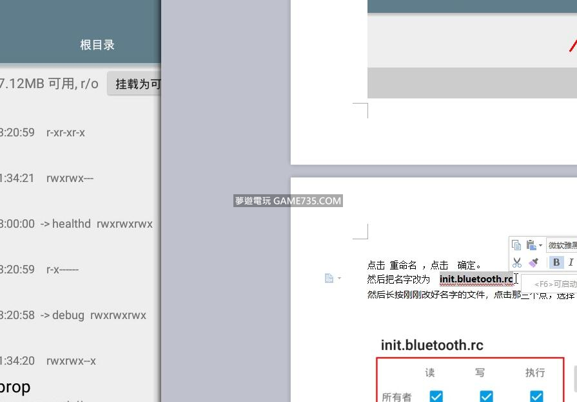Image resolution: width=577 pixels, height=402 pixels.
Task: Click the row showing rwxrwx--- permissions
Action: pyautogui.click(x=80, y=178)
